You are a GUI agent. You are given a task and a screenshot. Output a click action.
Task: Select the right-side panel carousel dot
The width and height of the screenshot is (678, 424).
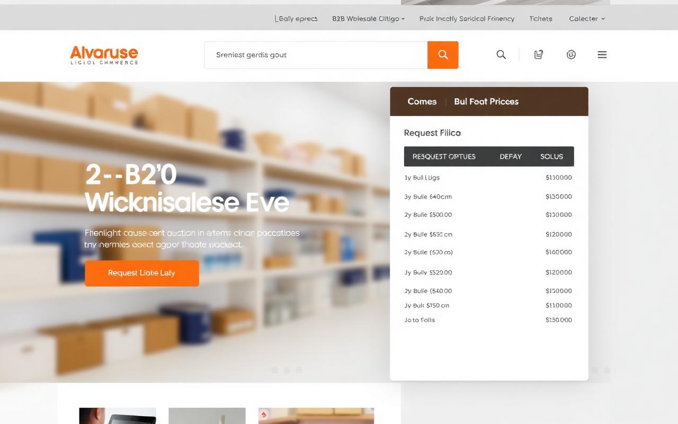pos(594,371)
